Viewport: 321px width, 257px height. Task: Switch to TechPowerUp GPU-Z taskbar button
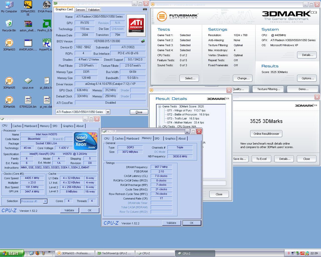[x=115, y=253]
